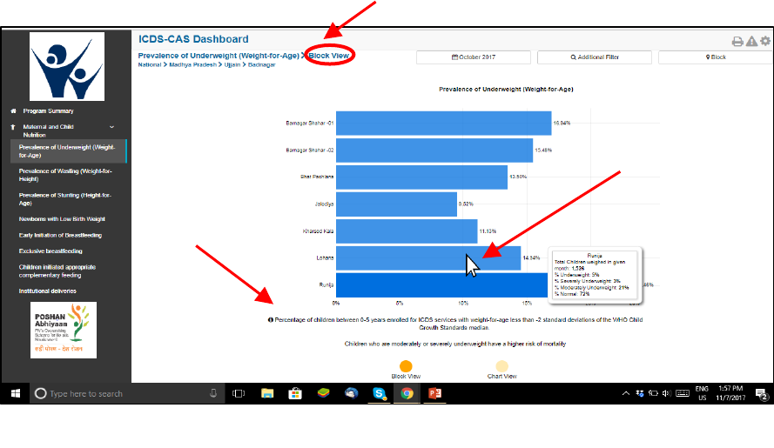The image size is (774, 448).
Task: Click Madhya Pradesh in the breadcrumb
Action: pos(192,64)
